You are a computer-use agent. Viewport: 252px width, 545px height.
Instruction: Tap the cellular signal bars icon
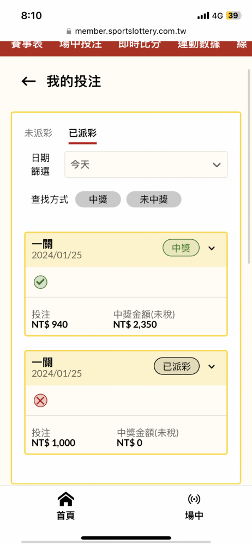pyautogui.click(x=203, y=16)
